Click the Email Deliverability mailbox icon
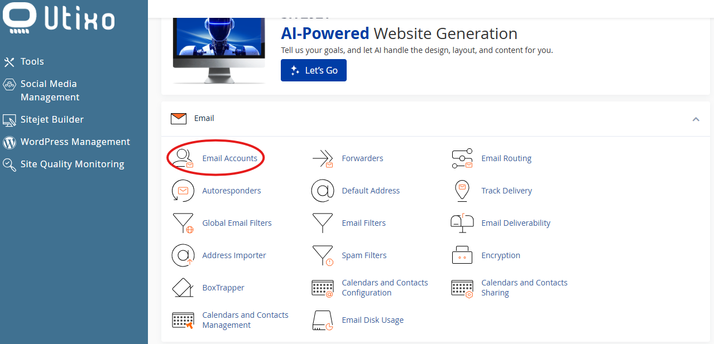 (462, 223)
